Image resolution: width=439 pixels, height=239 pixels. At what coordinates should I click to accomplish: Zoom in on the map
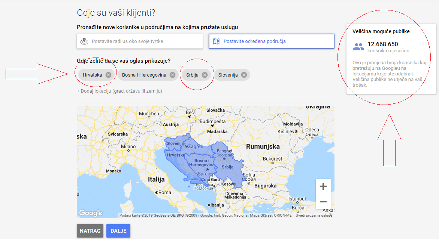tap(323, 186)
